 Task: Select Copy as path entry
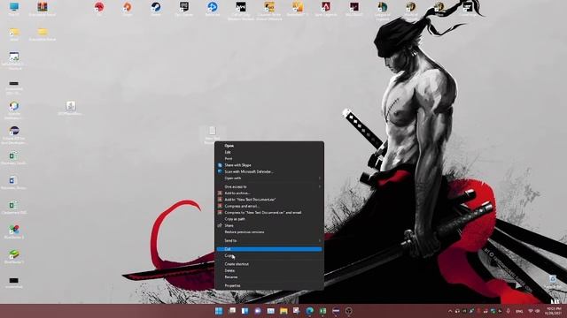tap(269, 219)
